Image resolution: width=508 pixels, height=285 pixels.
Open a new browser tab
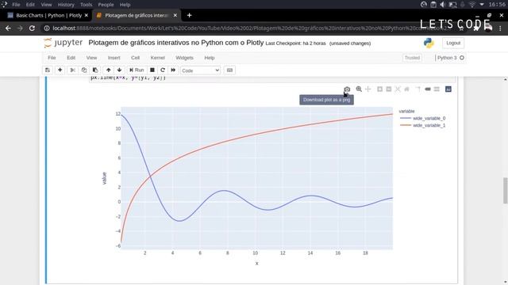[x=189, y=15]
